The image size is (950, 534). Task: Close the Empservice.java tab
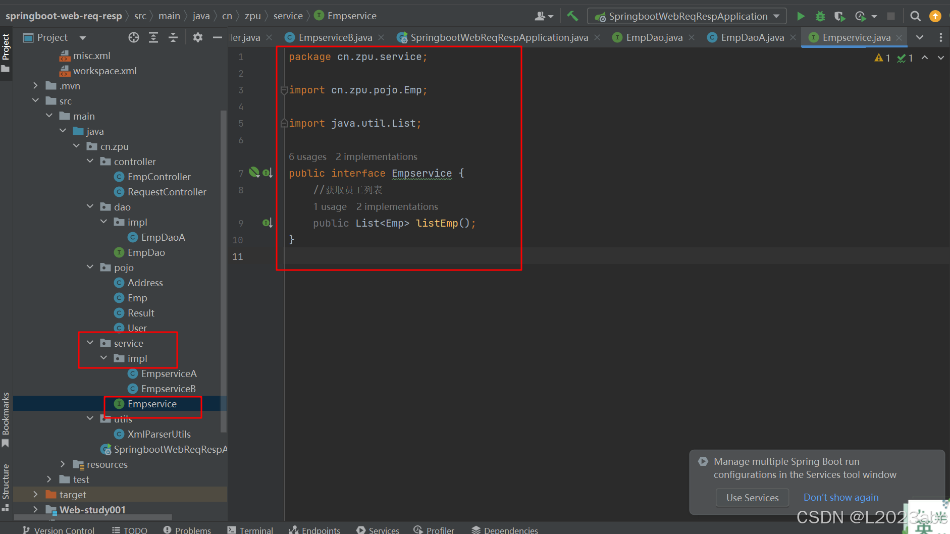[899, 38]
